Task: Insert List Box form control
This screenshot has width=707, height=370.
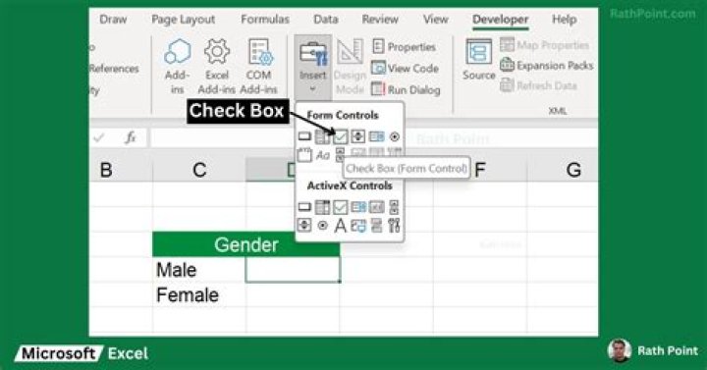Action: point(376,136)
